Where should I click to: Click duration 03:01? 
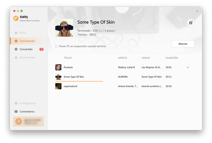tap(169, 67)
